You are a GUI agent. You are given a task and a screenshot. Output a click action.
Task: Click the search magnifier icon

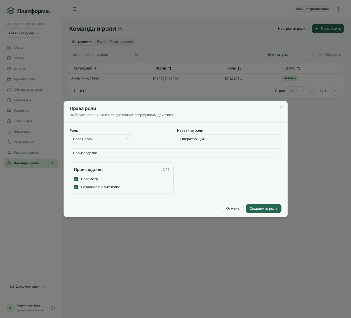point(137,54)
